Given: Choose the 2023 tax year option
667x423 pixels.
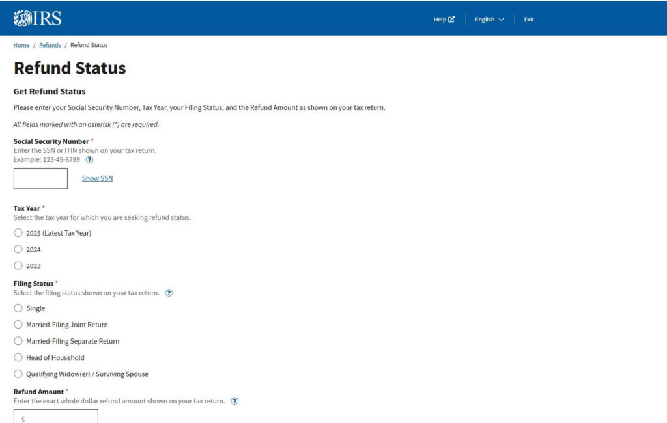Looking at the screenshot, I should pos(18,266).
